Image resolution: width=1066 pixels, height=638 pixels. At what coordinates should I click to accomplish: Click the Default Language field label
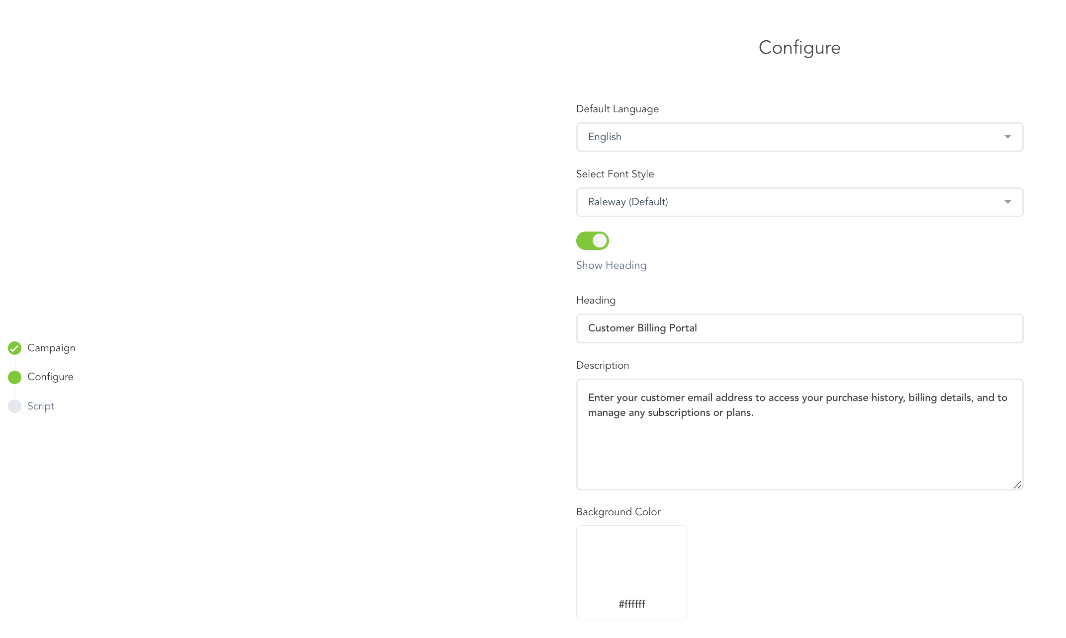tap(617, 109)
